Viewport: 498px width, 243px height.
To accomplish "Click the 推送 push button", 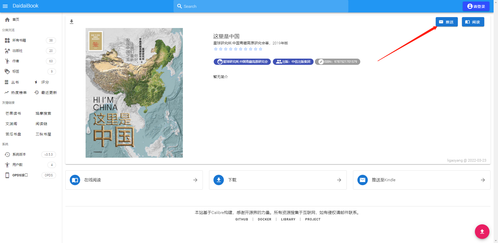I will point(447,22).
